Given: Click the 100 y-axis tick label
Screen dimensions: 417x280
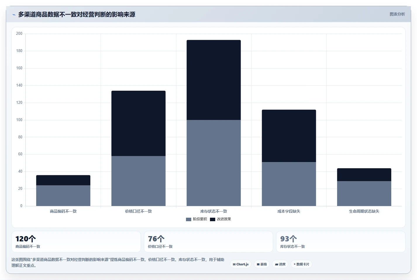Looking at the screenshot, I should click(19, 120).
